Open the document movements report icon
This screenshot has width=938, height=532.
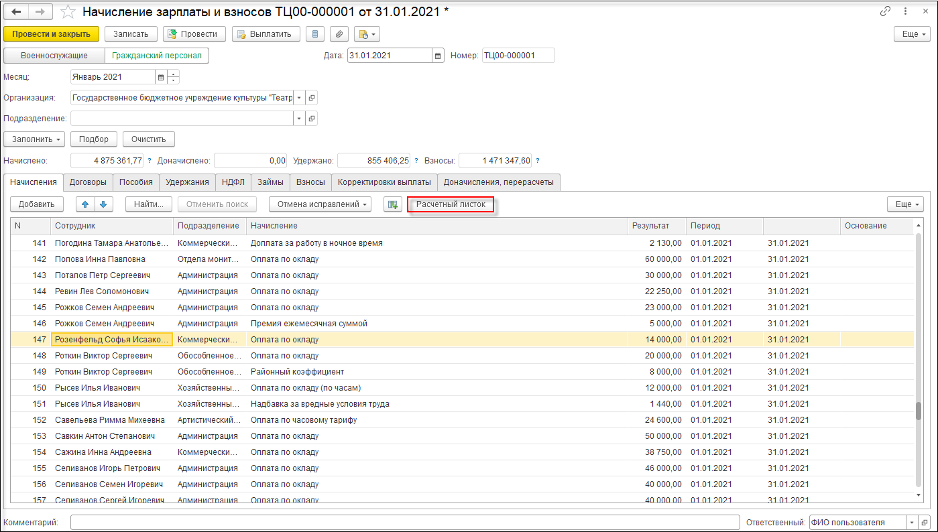coord(315,34)
